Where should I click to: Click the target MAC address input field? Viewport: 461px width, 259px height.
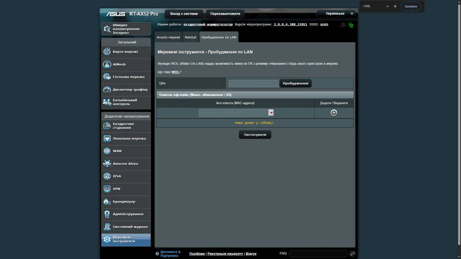pyautogui.click(x=253, y=83)
